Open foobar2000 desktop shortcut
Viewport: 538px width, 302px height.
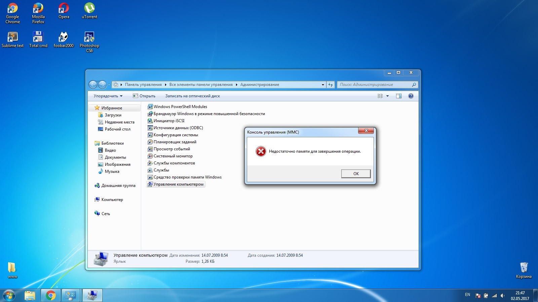click(x=64, y=40)
